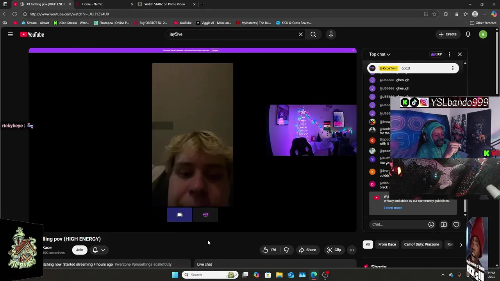Open more video actions three dots

point(352,250)
